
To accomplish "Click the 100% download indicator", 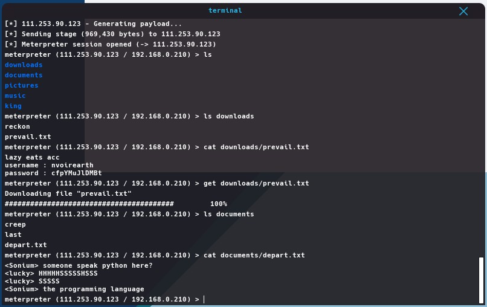I will [x=218, y=204].
